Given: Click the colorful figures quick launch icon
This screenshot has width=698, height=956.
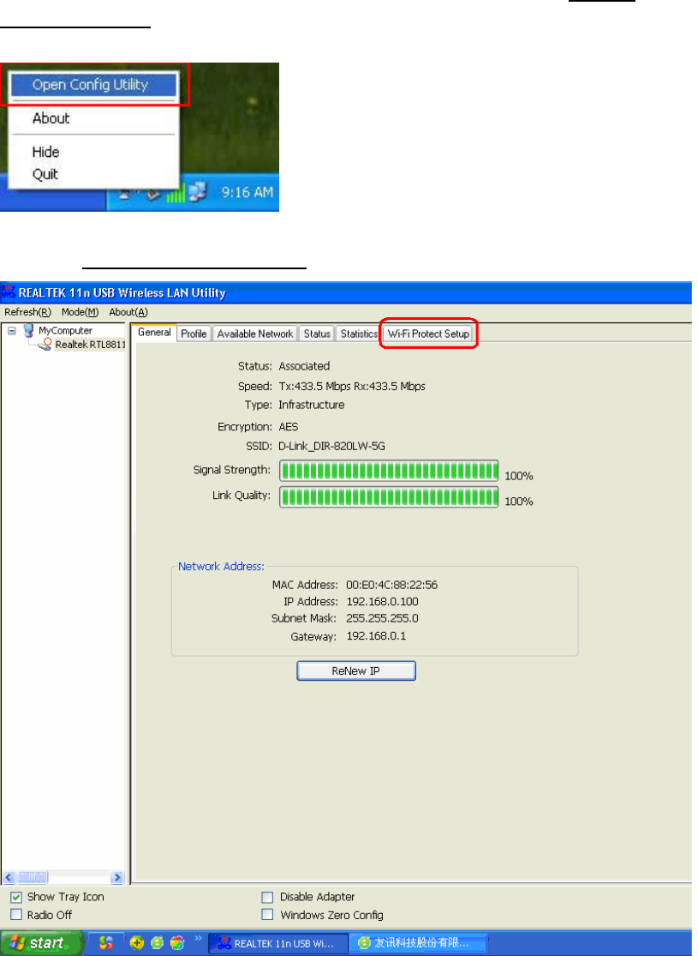Looking at the screenshot, I should click(106, 942).
